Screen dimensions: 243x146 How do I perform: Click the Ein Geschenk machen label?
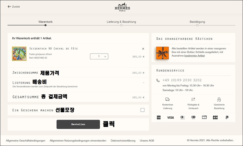click(33, 110)
